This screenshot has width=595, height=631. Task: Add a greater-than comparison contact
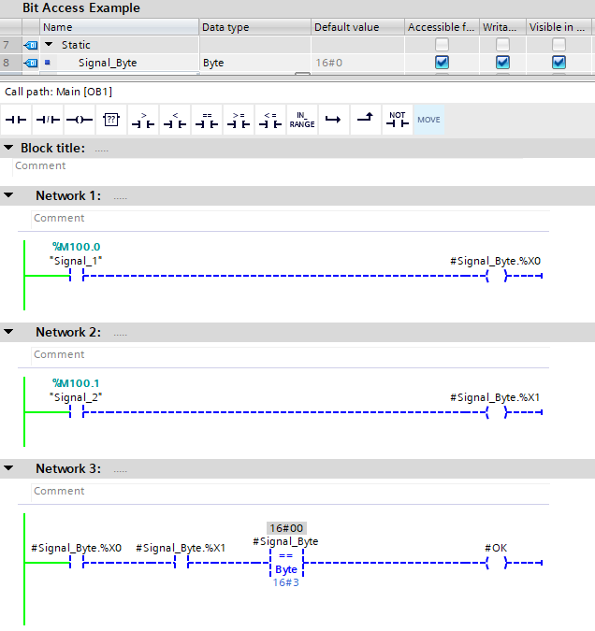click(143, 120)
